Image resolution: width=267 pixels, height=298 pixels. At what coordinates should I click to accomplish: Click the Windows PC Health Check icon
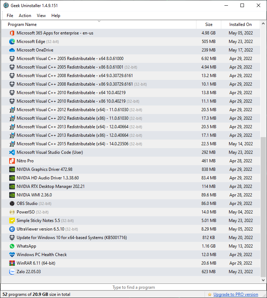tap(12, 255)
